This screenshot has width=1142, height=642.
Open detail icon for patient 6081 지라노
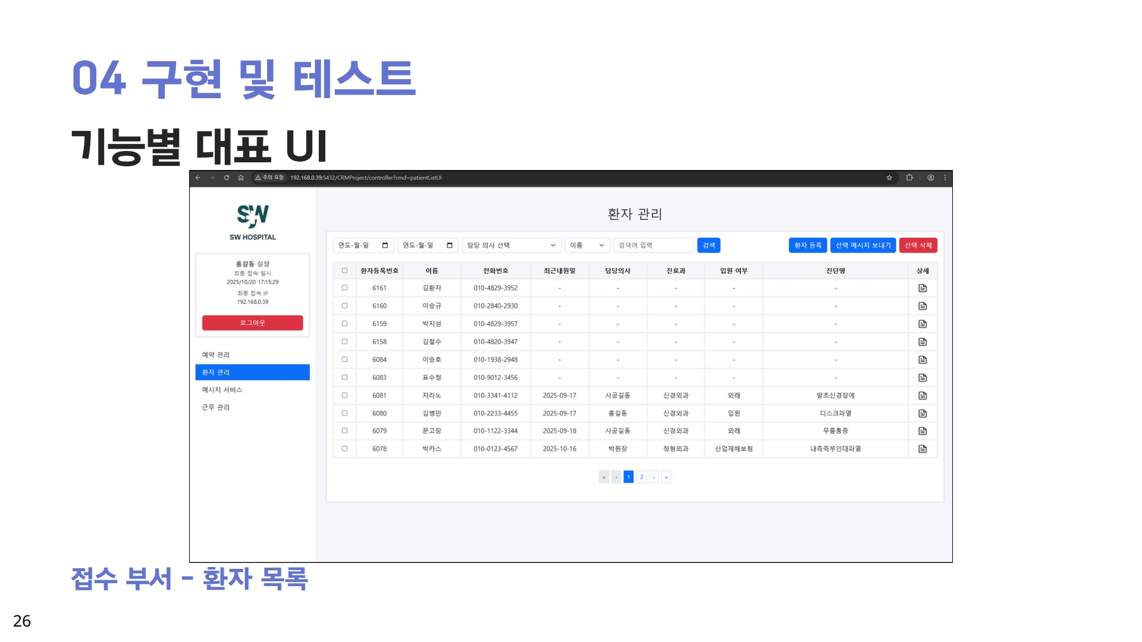923,396
